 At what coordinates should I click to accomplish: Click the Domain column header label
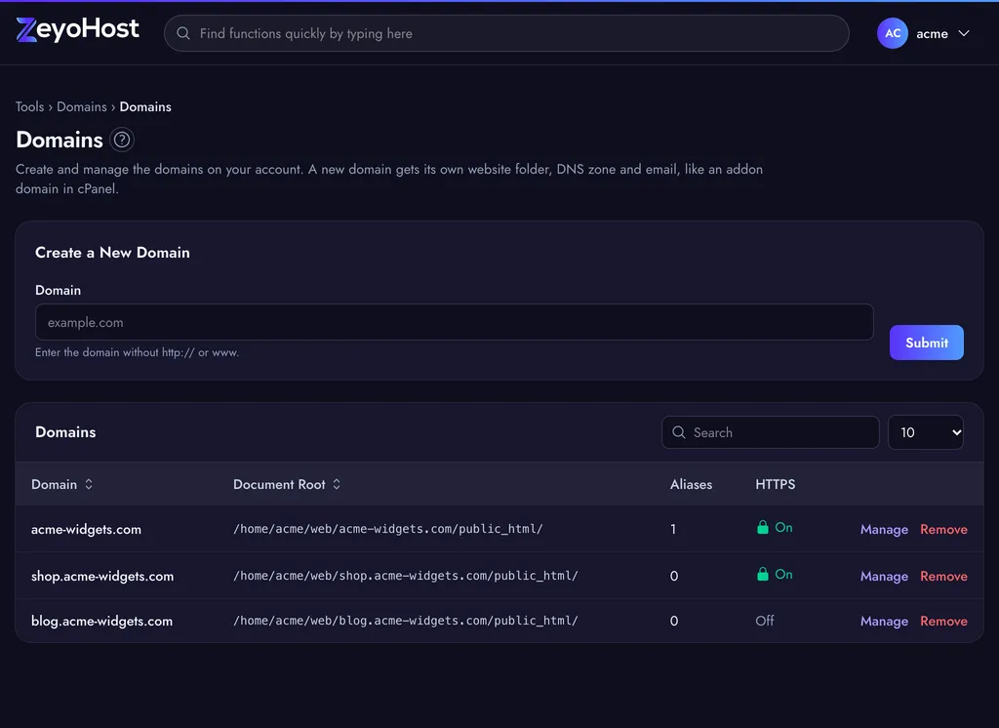click(55, 484)
